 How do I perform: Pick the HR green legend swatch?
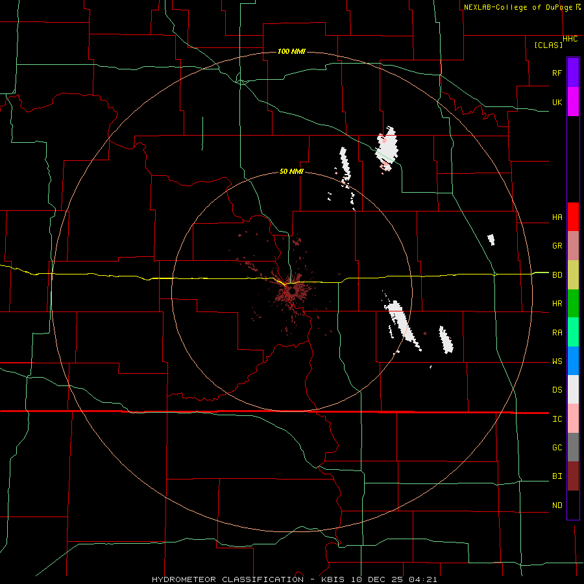(573, 303)
